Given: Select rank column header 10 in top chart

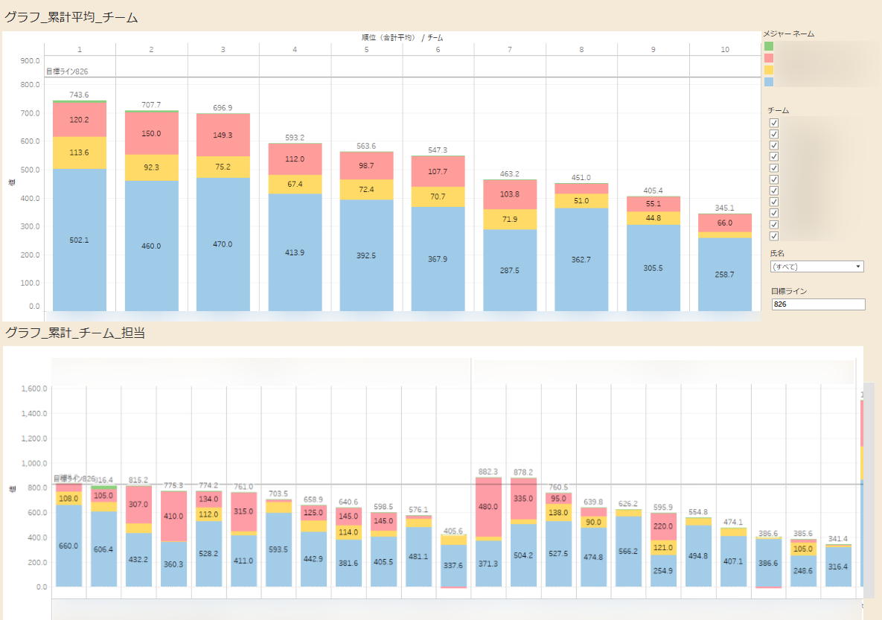Looking at the screenshot, I should pyautogui.click(x=725, y=49).
